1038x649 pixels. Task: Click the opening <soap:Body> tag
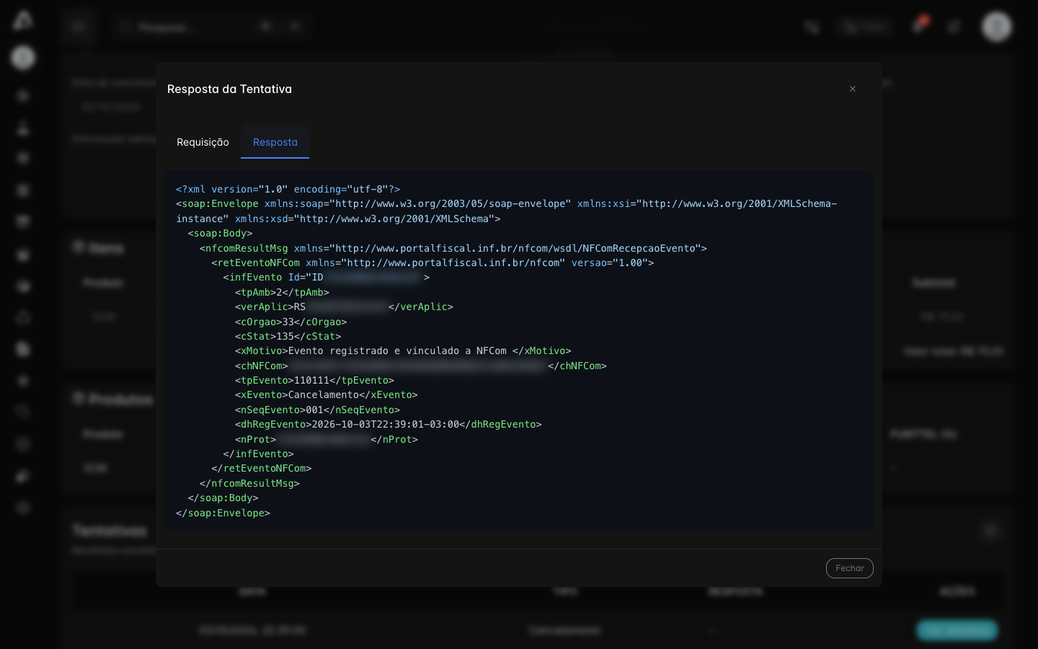click(x=220, y=233)
